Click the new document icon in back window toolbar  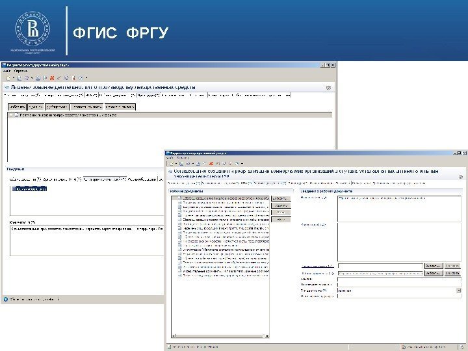8,78
